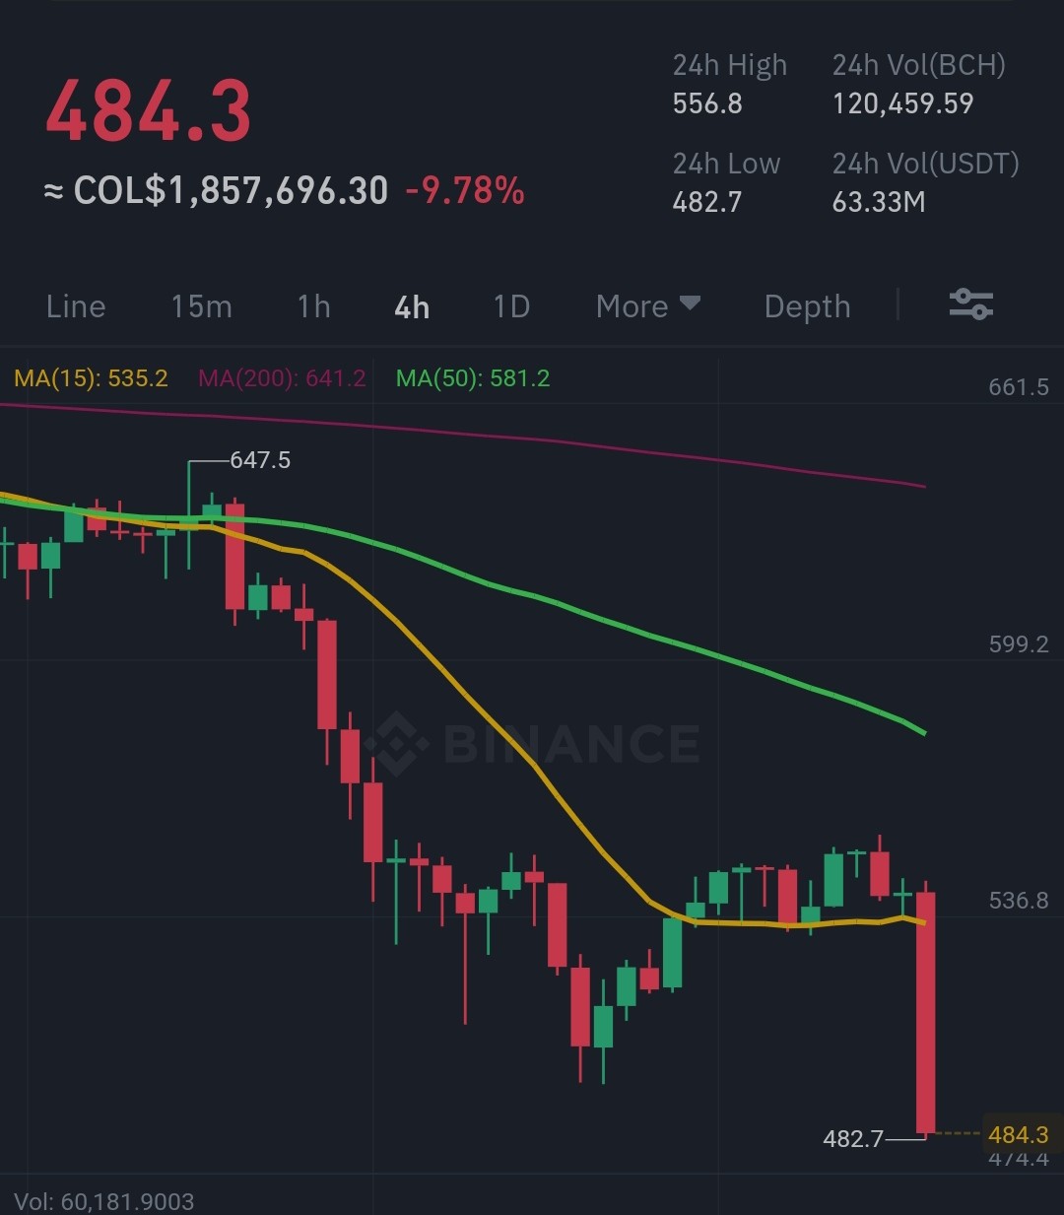The height and width of the screenshot is (1215, 1064).
Task: Tap the Binance watermark logo on chart
Action: [532, 744]
